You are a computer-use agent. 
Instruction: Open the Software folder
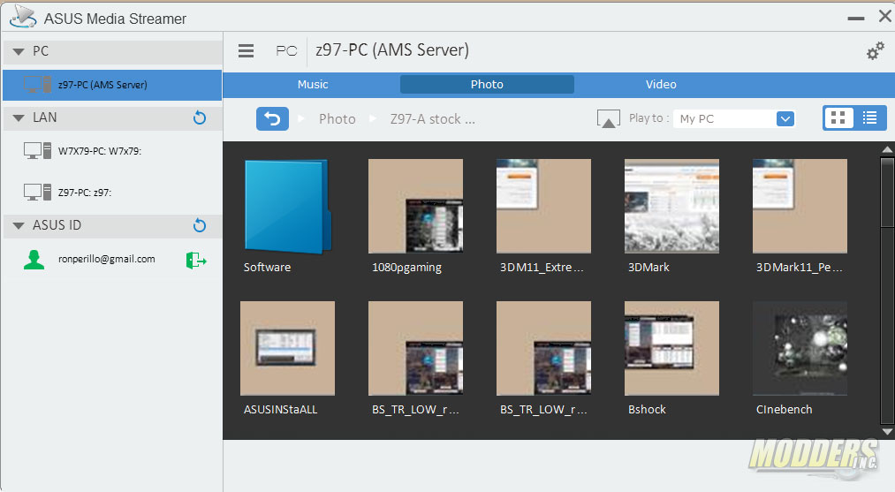click(288, 206)
